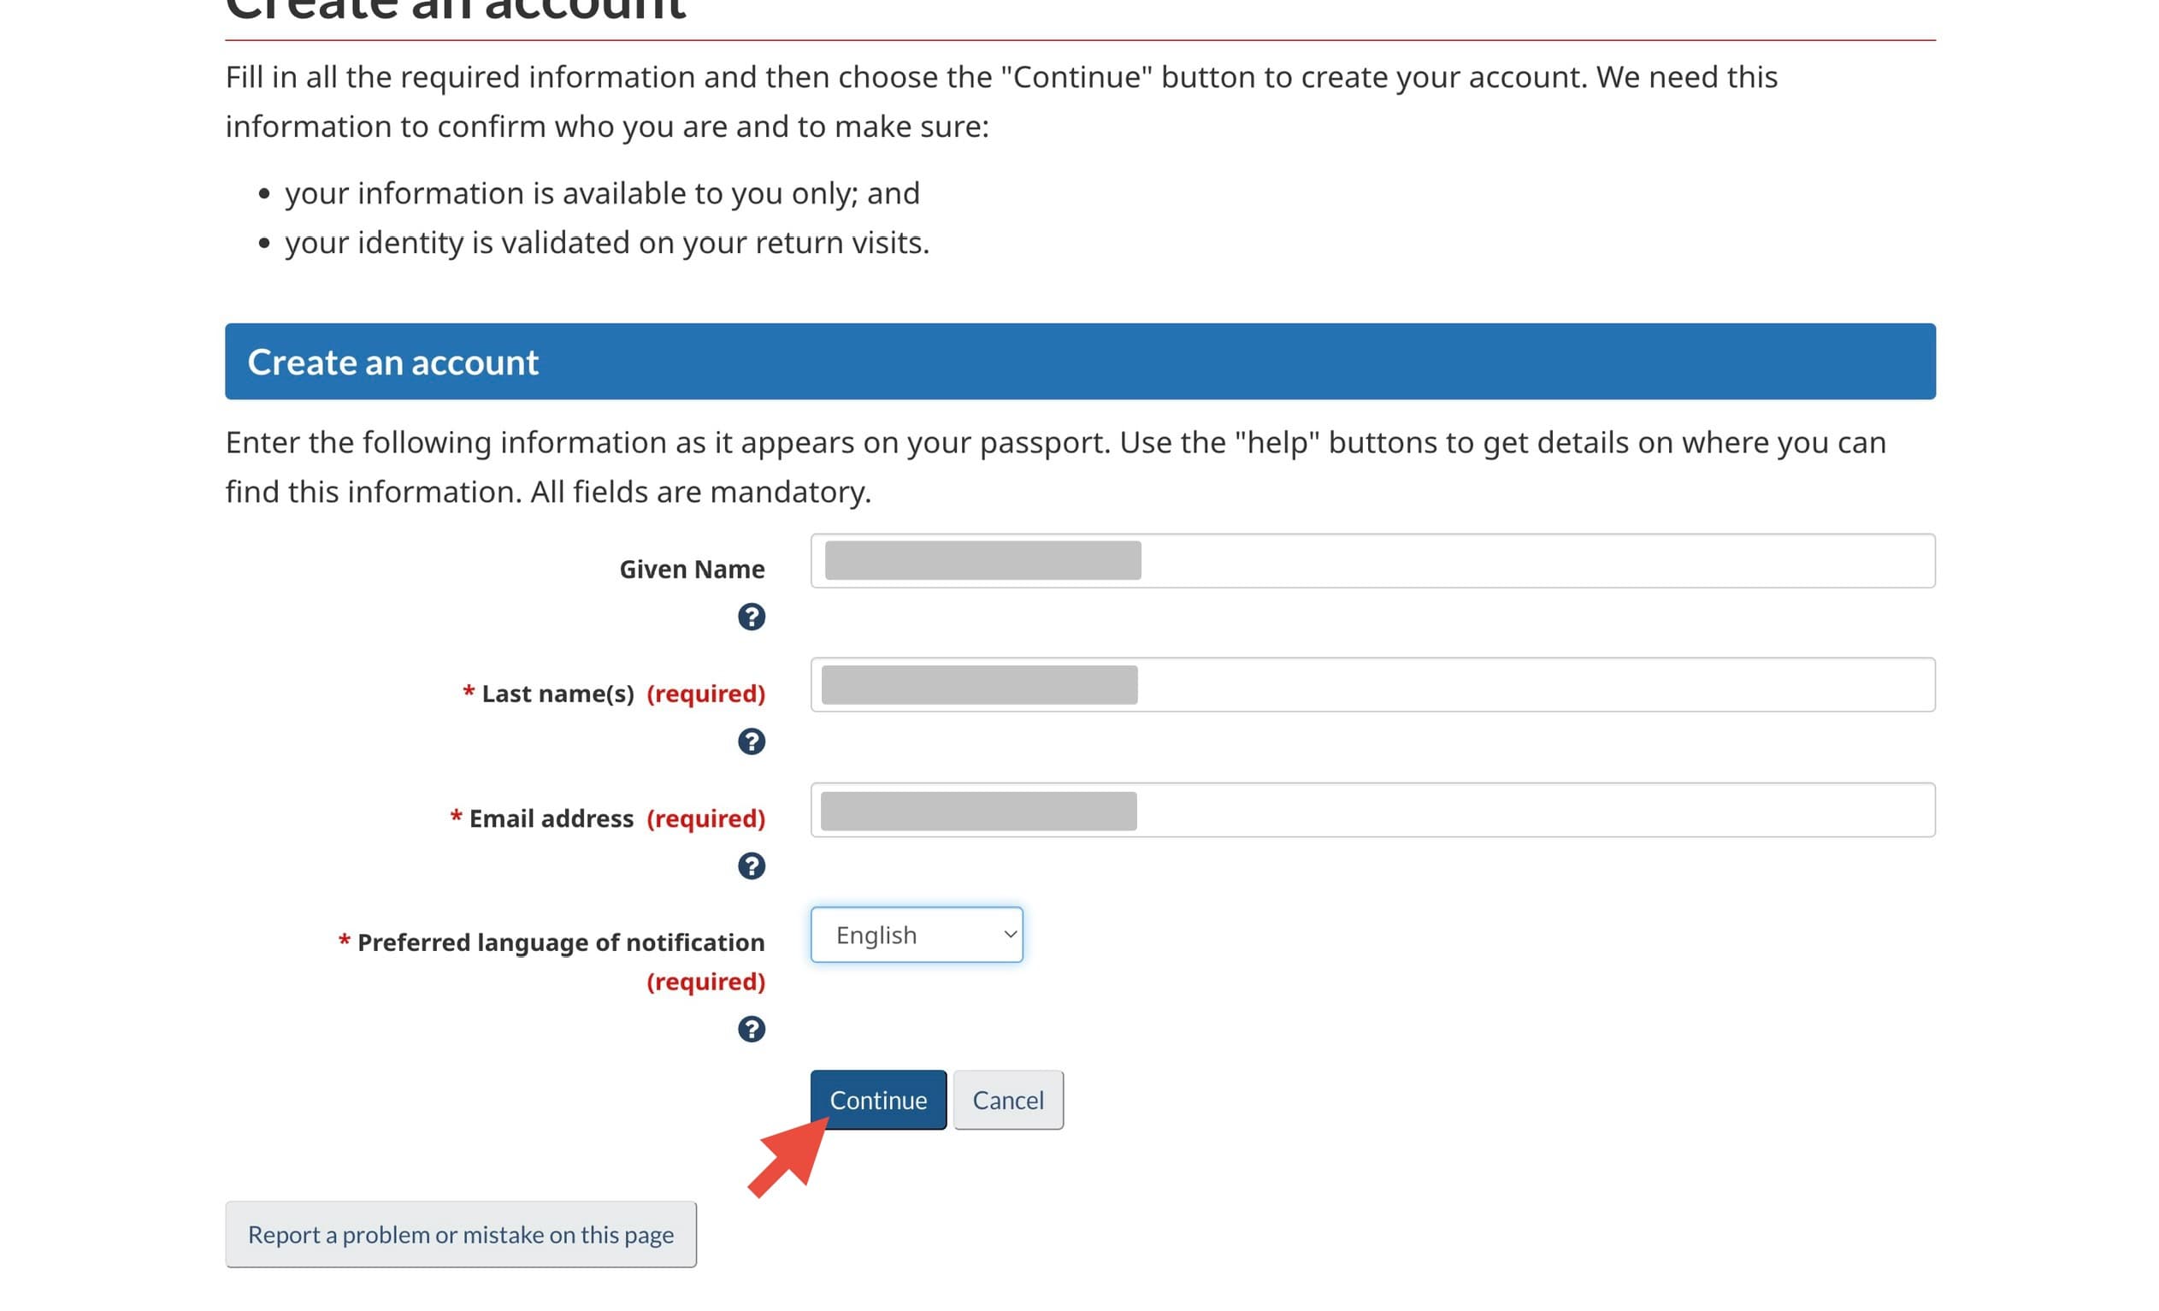Open help for the Given Name field

click(751, 617)
